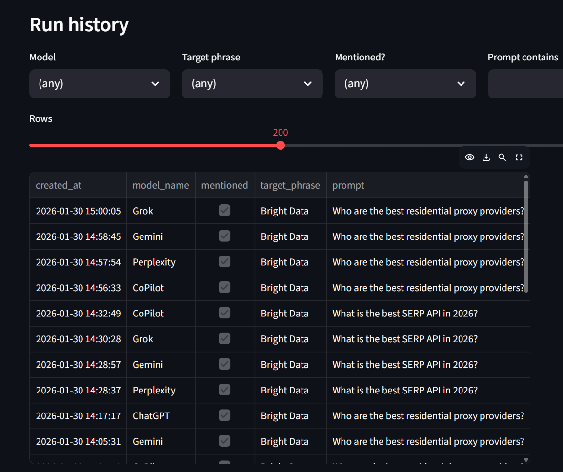Sort by the model_name column header

pyautogui.click(x=161, y=185)
